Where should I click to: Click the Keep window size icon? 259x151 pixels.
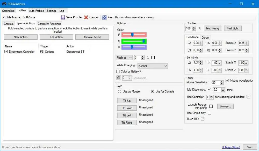104,17
